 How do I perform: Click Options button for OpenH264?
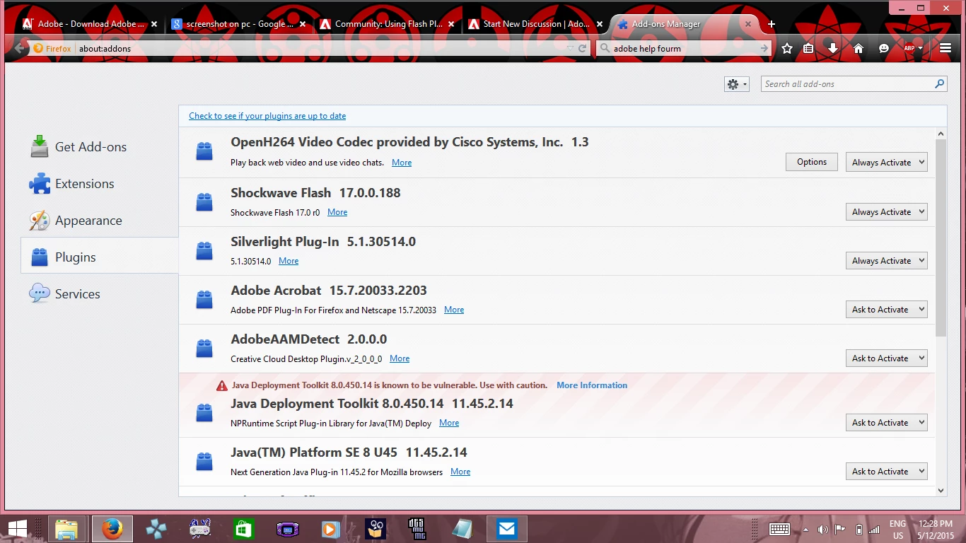(812, 162)
